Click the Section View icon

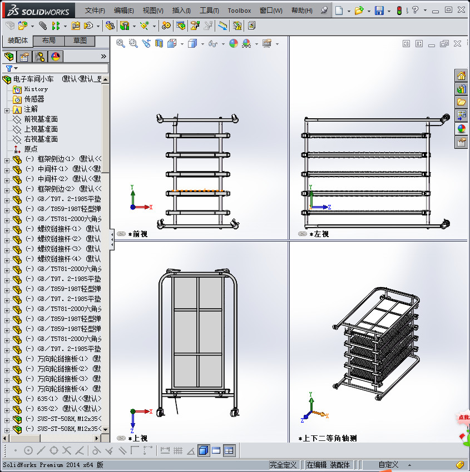pos(159,43)
